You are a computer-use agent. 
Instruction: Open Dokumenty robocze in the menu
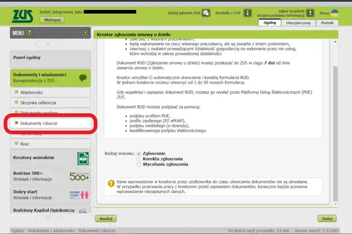(50, 123)
